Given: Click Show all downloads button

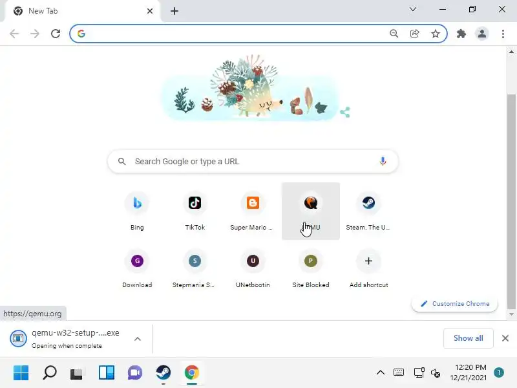Looking at the screenshot, I should [x=468, y=338].
